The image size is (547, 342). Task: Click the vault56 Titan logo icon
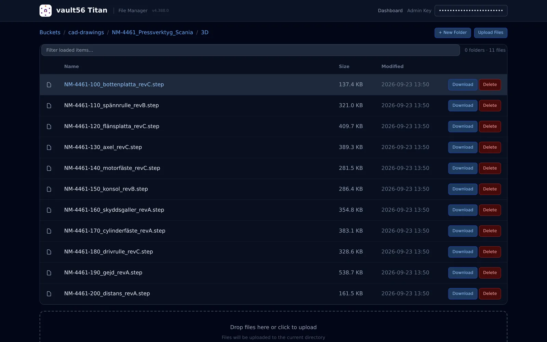click(x=45, y=11)
